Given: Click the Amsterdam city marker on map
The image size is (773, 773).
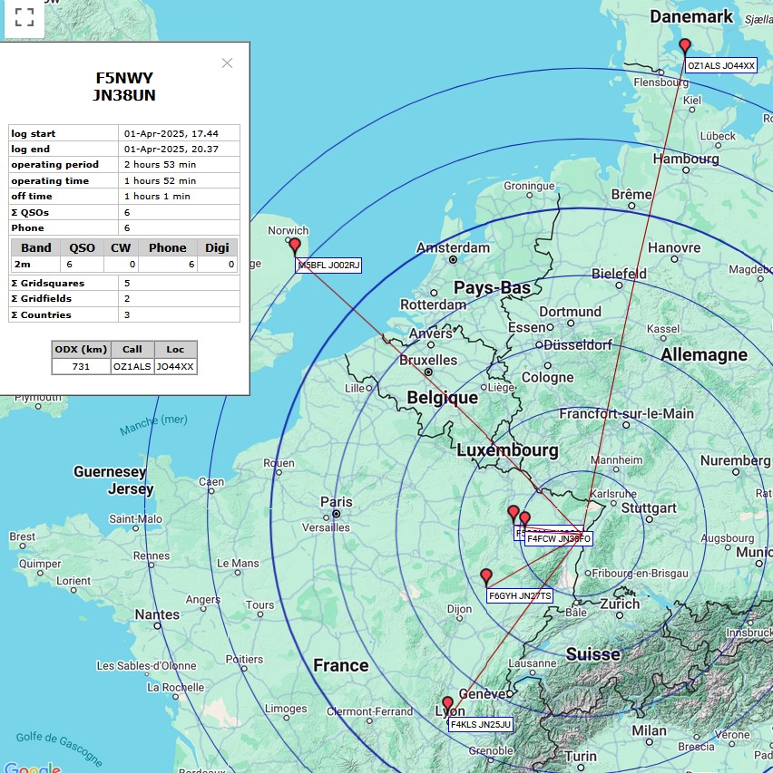Looking at the screenshot, I should tap(453, 260).
